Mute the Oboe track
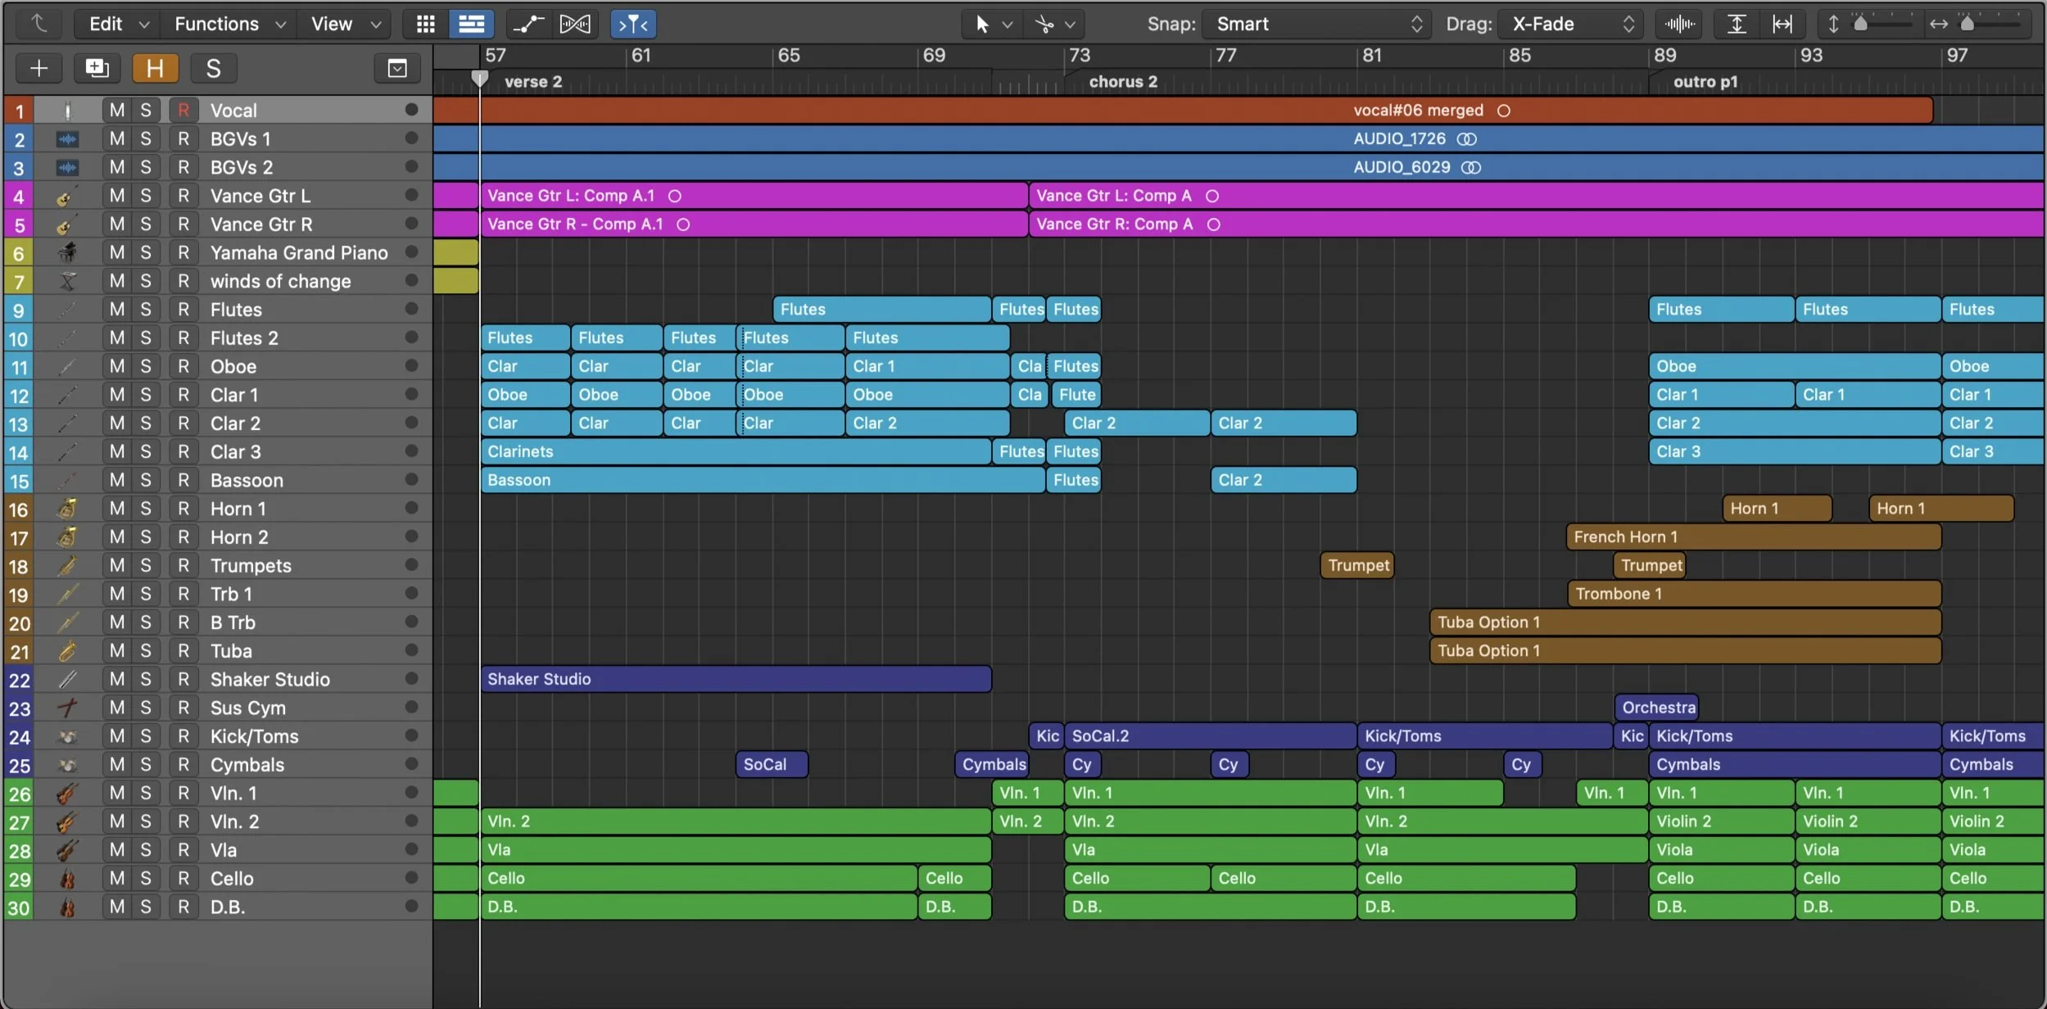 pos(117,366)
